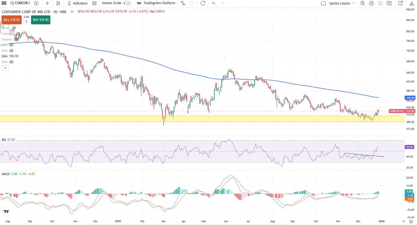
Task: Click the yellow support zone rectangle
Action: 202,119
